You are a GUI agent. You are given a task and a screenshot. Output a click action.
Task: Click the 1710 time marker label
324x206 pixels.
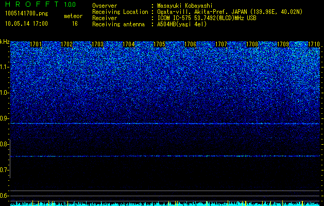[x=314, y=44]
